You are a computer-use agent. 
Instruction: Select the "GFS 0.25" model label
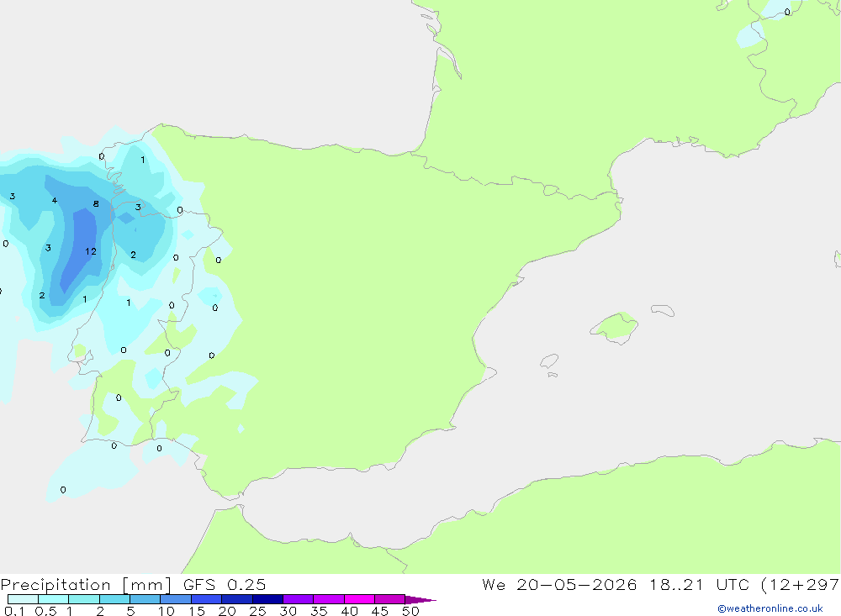[x=225, y=584]
